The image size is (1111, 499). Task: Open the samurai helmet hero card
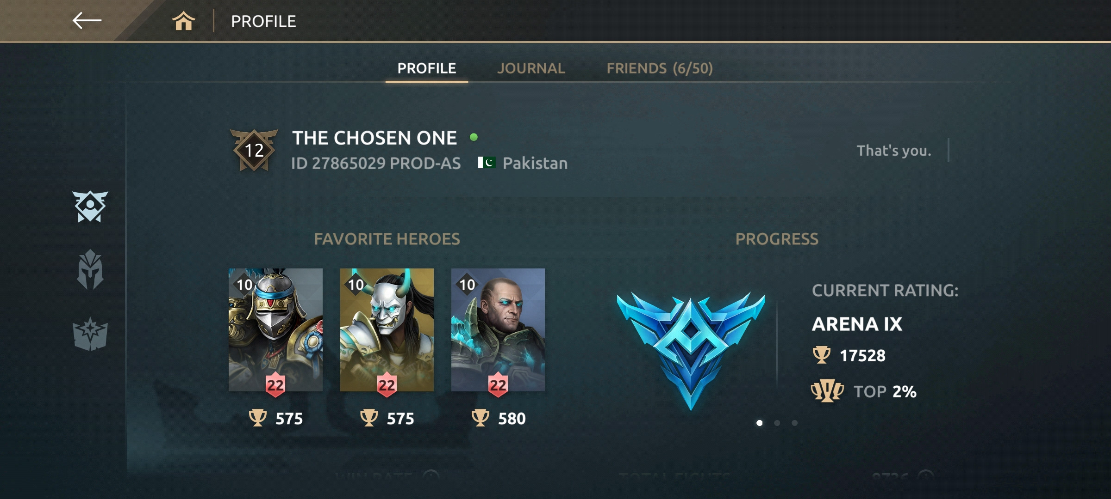coord(275,330)
